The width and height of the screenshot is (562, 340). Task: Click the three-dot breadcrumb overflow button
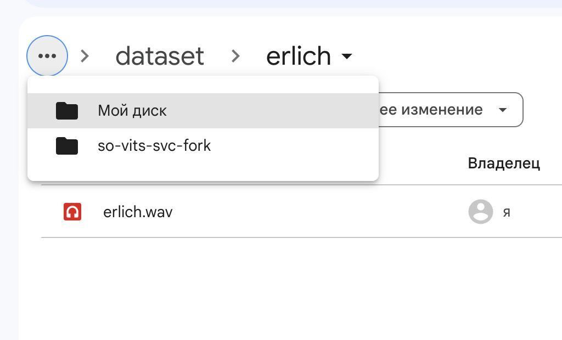click(47, 56)
